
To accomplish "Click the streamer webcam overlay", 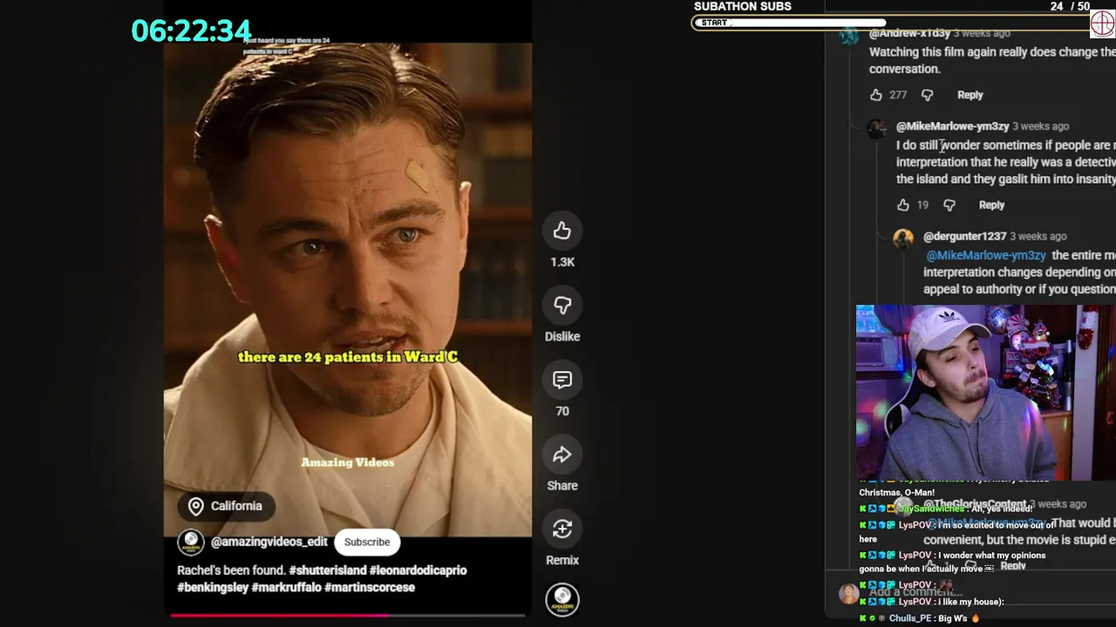I will coord(986,392).
